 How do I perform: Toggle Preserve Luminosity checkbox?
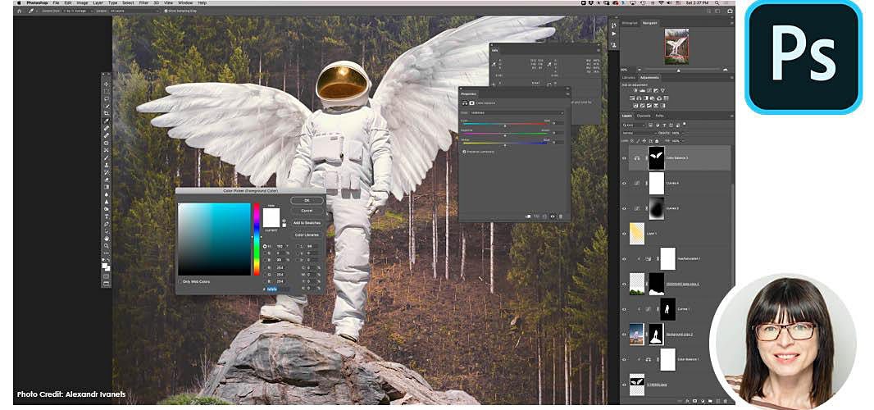tap(464, 152)
